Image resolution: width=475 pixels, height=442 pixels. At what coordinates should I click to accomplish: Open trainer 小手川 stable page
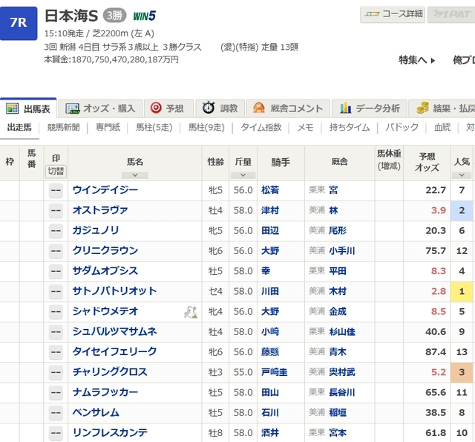click(342, 251)
